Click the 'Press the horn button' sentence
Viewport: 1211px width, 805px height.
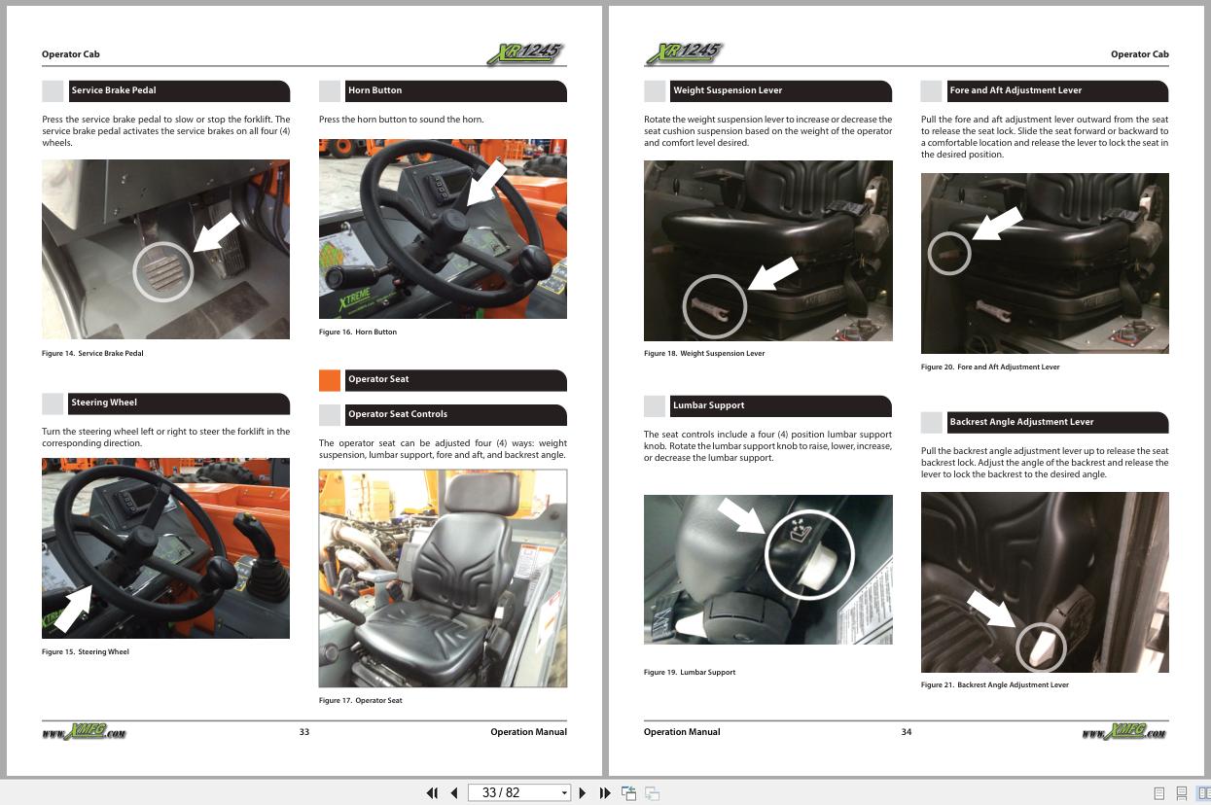[401, 120]
